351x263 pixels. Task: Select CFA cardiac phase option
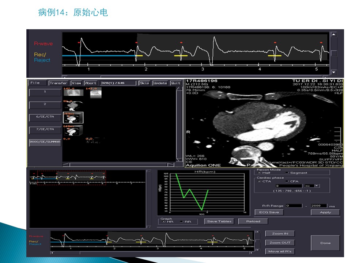[287, 181]
